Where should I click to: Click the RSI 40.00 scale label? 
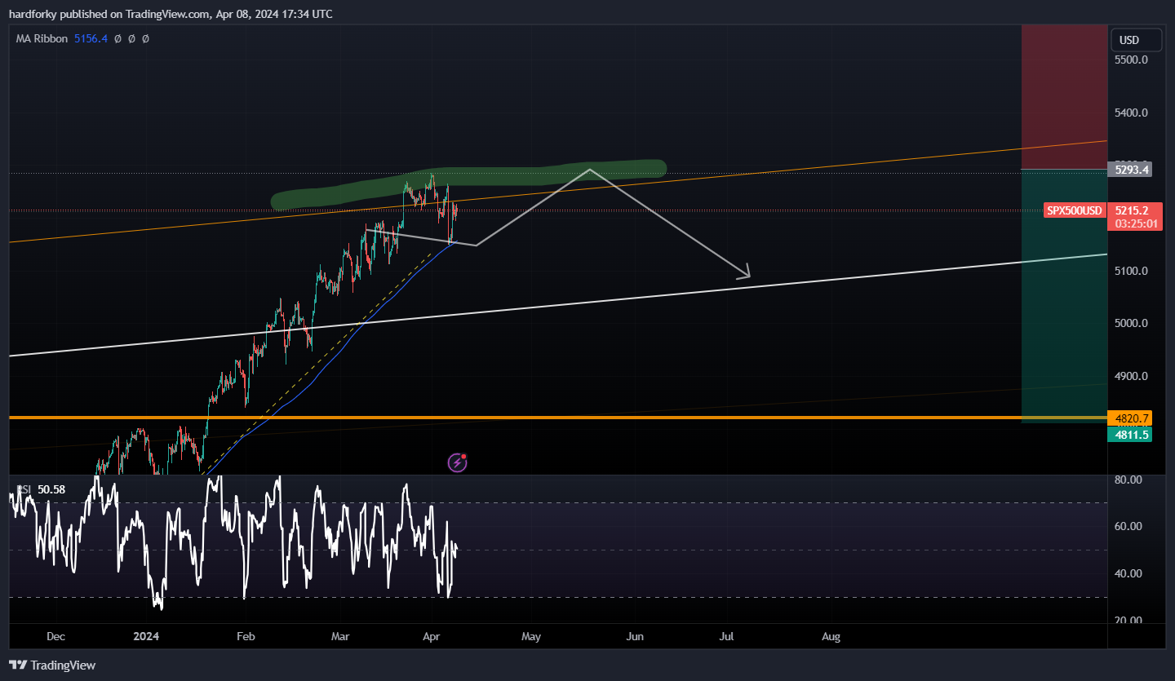point(1128,573)
